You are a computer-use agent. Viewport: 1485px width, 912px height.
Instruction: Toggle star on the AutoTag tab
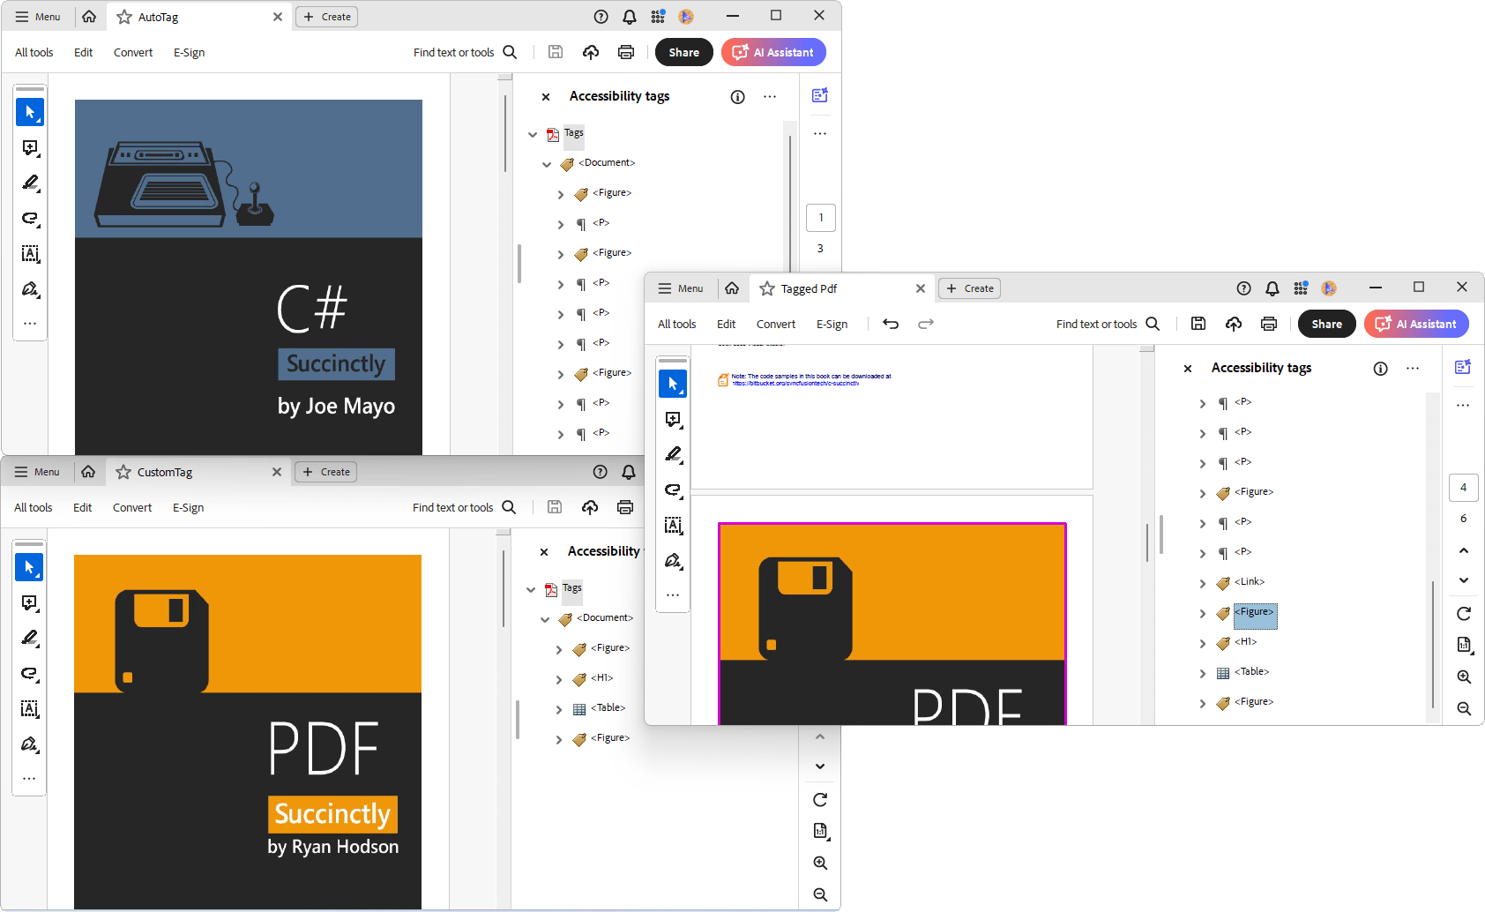pos(124,17)
